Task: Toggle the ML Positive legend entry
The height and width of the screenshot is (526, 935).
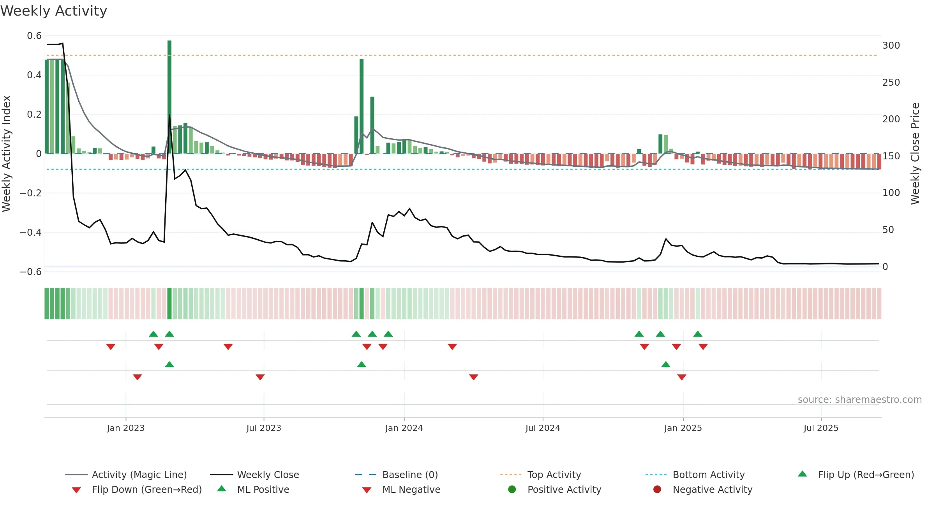Action: [x=253, y=489]
